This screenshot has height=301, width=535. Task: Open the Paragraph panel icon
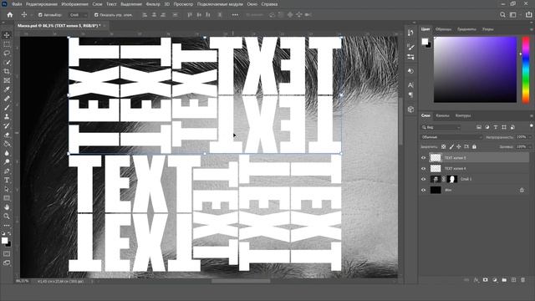pyautogui.click(x=410, y=94)
